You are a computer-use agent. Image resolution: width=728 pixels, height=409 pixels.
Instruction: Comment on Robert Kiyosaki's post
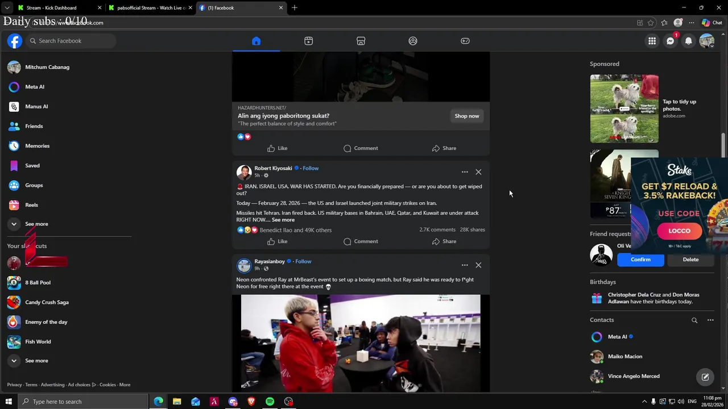click(x=361, y=241)
